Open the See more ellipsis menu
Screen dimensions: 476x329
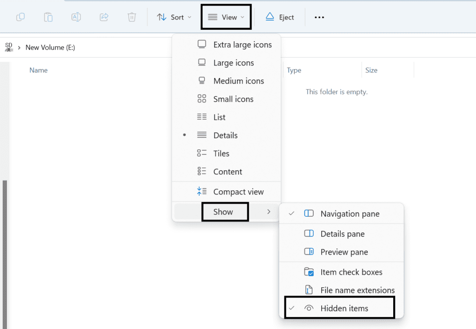(x=319, y=17)
